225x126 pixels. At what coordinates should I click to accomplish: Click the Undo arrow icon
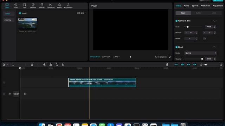pos(13,65)
